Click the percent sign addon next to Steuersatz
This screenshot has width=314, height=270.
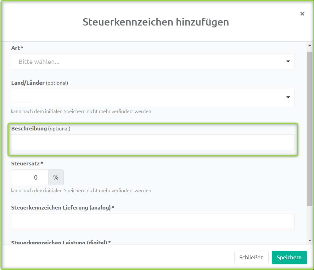pyautogui.click(x=56, y=177)
